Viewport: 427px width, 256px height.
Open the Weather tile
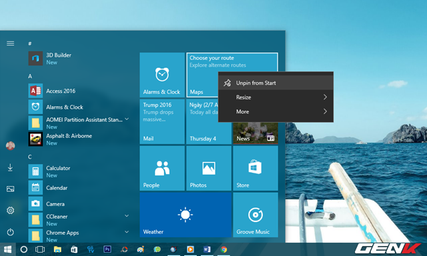(185, 215)
